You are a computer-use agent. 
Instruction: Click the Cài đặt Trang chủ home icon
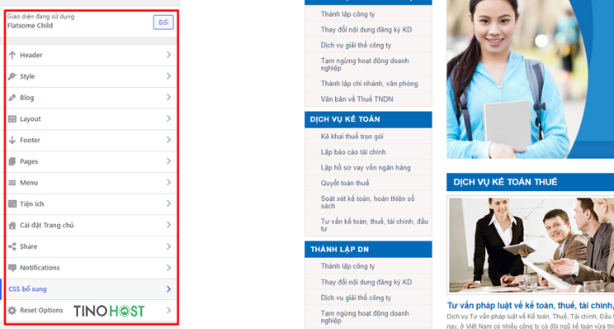coord(12,225)
